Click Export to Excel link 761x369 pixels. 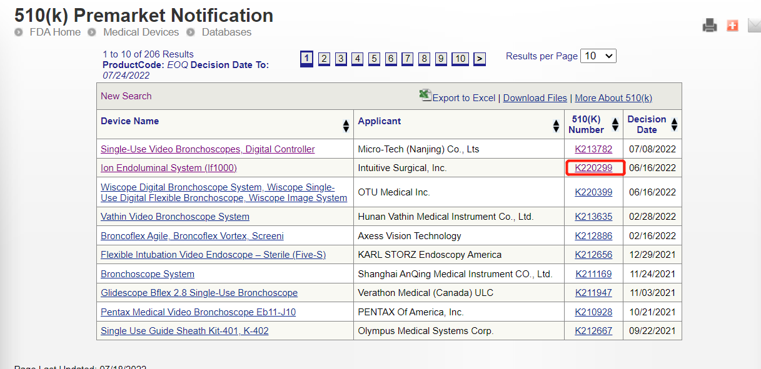[x=464, y=98]
